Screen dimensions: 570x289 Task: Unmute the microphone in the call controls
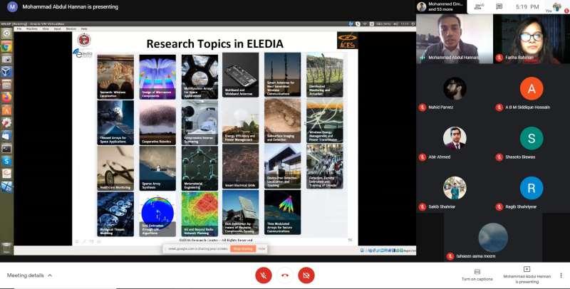pyautogui.click(x=263, y=275)
